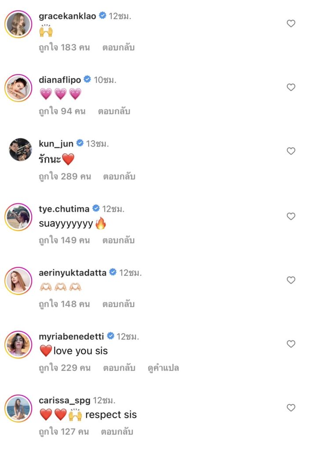Open carissa_spg's avatar
Viewport: 313px width, 451px height.
pos(18,408)
